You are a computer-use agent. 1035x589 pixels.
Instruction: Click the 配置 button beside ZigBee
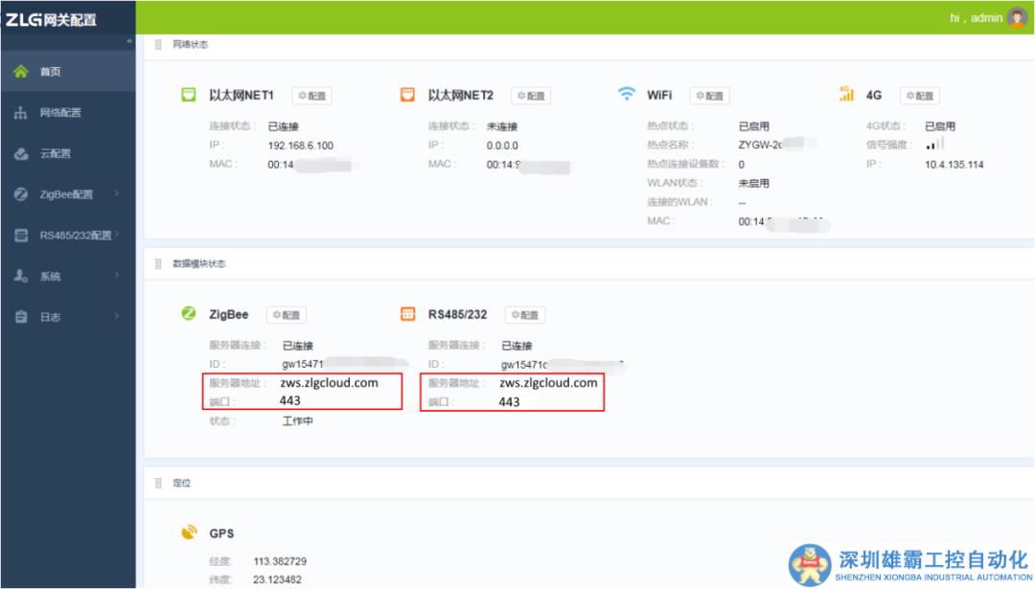[287, 314]
